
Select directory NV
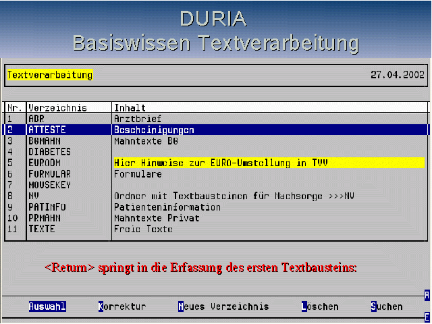click(34, 196)
